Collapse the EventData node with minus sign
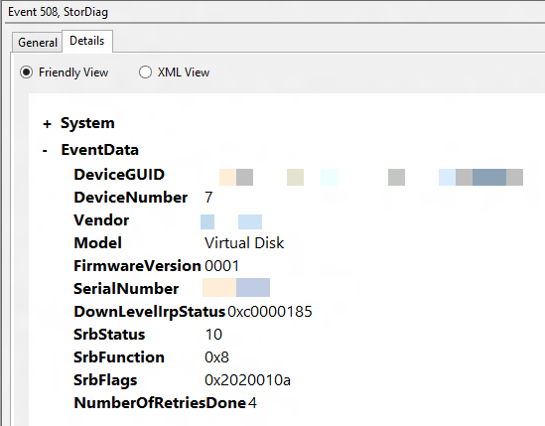This screenshot has width=545, height=426. pyautogui.click(x=45, y=151)
